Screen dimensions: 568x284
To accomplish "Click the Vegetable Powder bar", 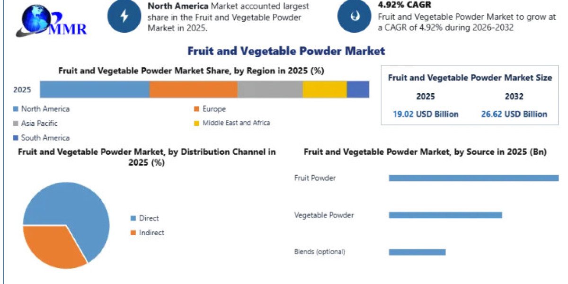I will tap(445, 215).
